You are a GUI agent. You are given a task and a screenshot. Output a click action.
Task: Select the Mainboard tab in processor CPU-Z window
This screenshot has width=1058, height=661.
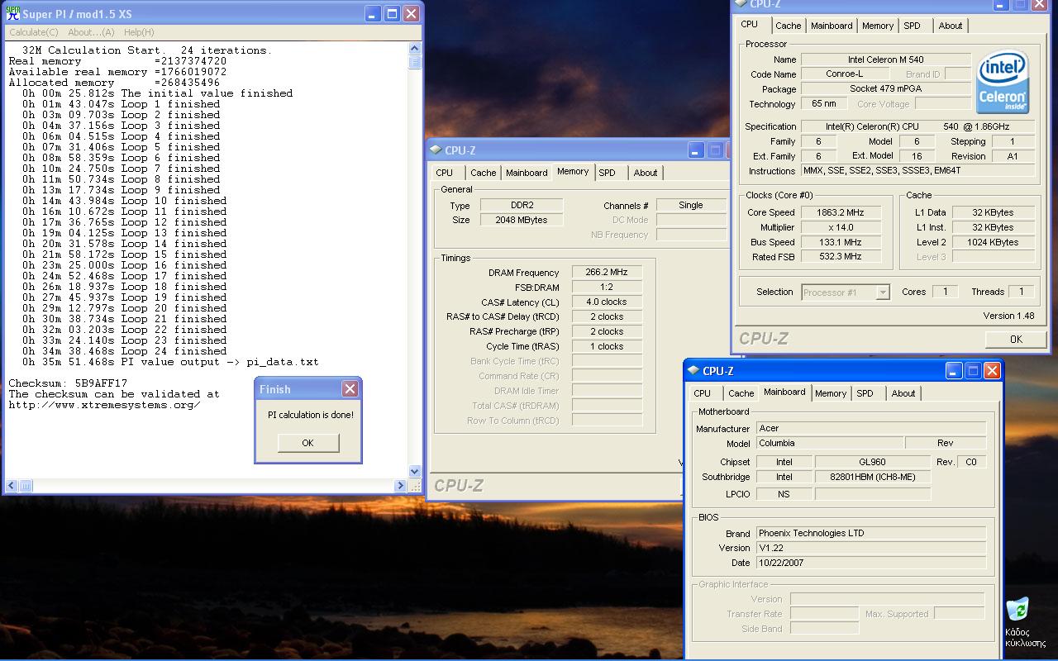[832, 26]
